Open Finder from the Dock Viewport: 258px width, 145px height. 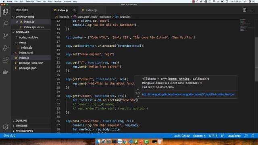[98, 141]
